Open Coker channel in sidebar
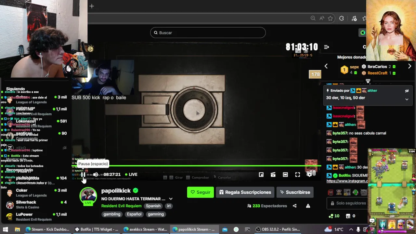 tap(36, 193)
